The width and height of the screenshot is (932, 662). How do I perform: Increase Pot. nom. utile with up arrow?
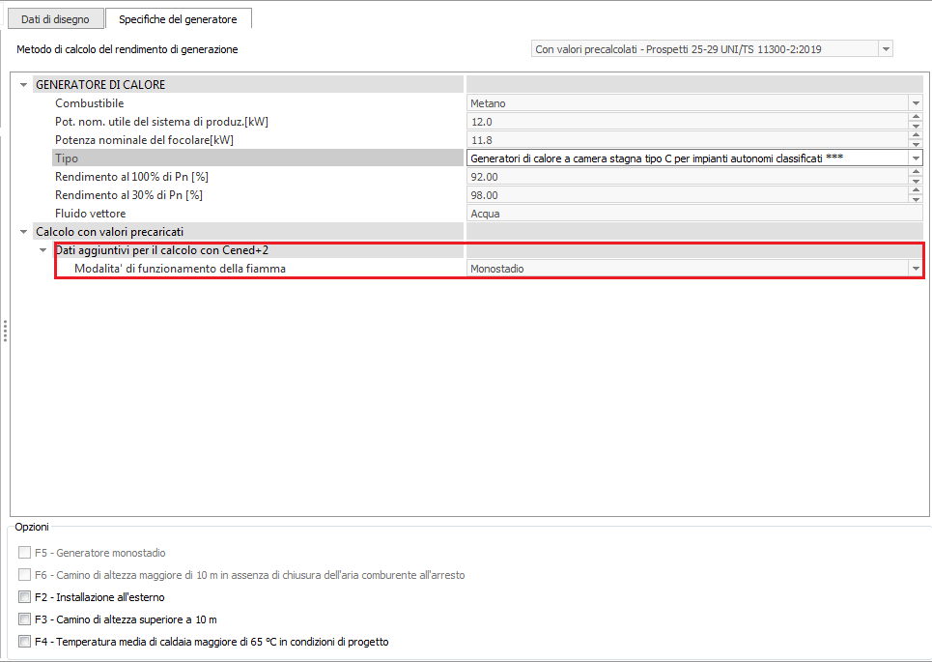tap(915, 118)
